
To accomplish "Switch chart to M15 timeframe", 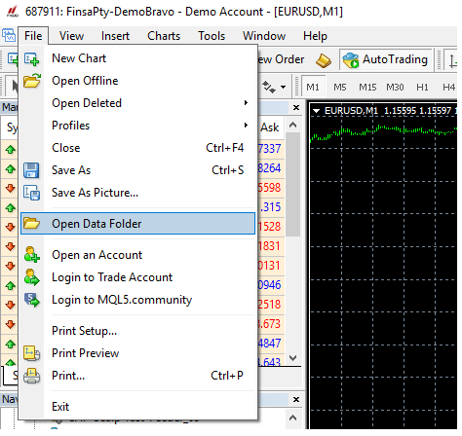I will [x=367, y=87].
